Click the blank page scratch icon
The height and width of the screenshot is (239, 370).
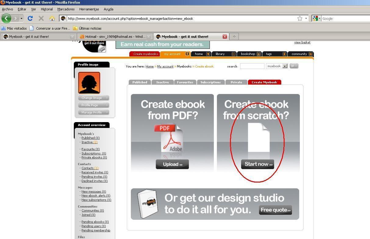[x=259, y=137]
